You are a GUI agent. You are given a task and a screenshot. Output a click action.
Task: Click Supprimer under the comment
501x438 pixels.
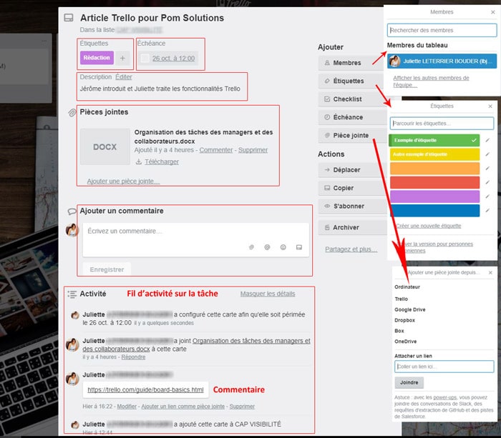[242, 407]
